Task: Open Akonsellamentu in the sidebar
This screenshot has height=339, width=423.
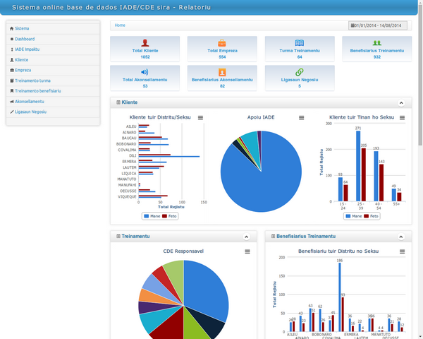Action: pyautogui.click(x=30, y=102)
